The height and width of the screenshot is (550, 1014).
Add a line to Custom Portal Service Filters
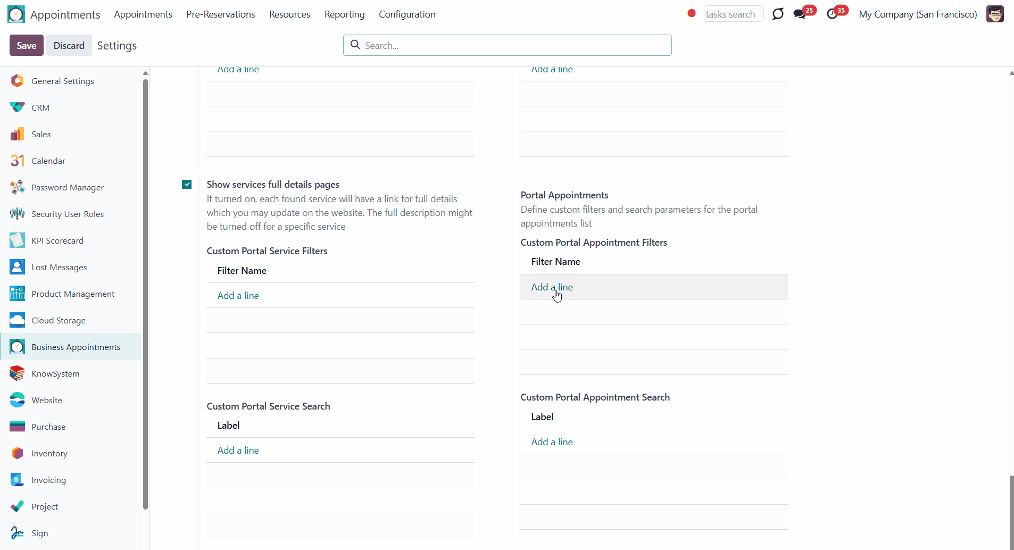point(238,296)
